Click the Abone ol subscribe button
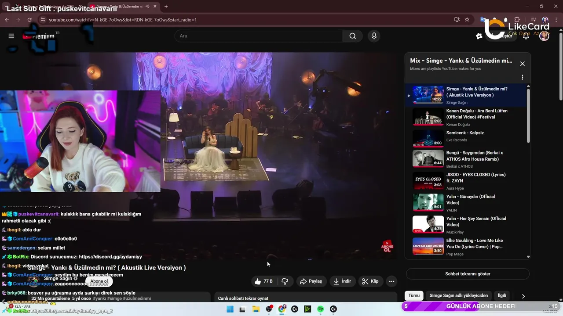 click(99, 281)
